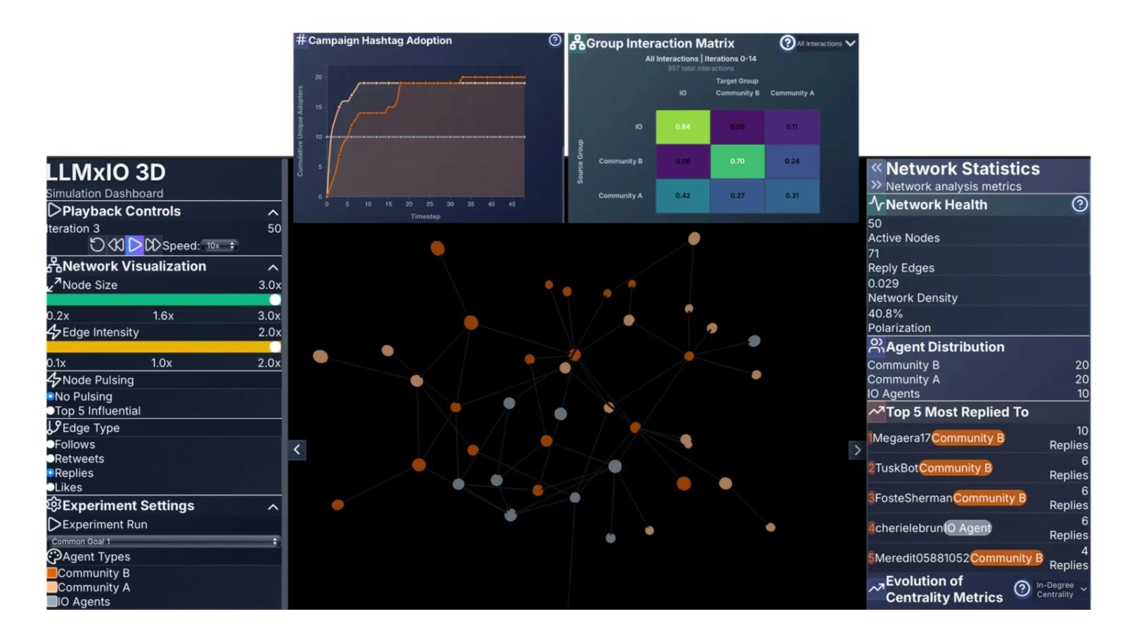Viewport: 1130px width, 631px height.
Task: Select Megaera17 in Top 5 Most Replied To
Action: 900,438
